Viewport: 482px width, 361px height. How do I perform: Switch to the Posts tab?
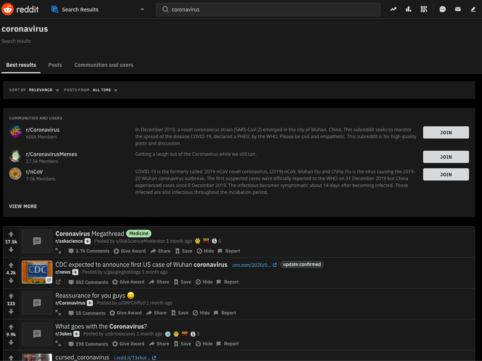click(x=55, y=65)
